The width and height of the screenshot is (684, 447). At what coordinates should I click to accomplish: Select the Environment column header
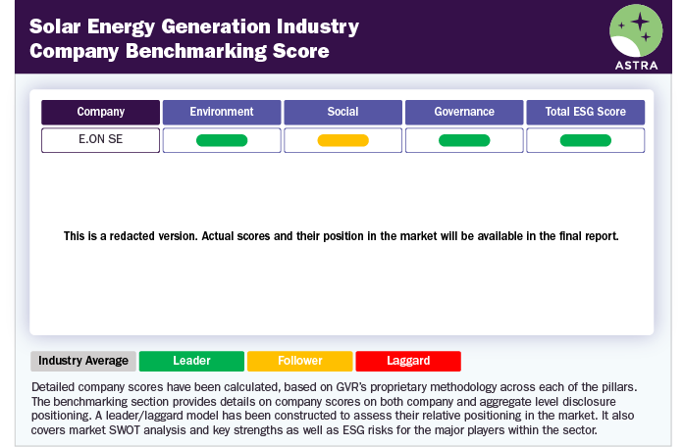(x=222, y=113)
